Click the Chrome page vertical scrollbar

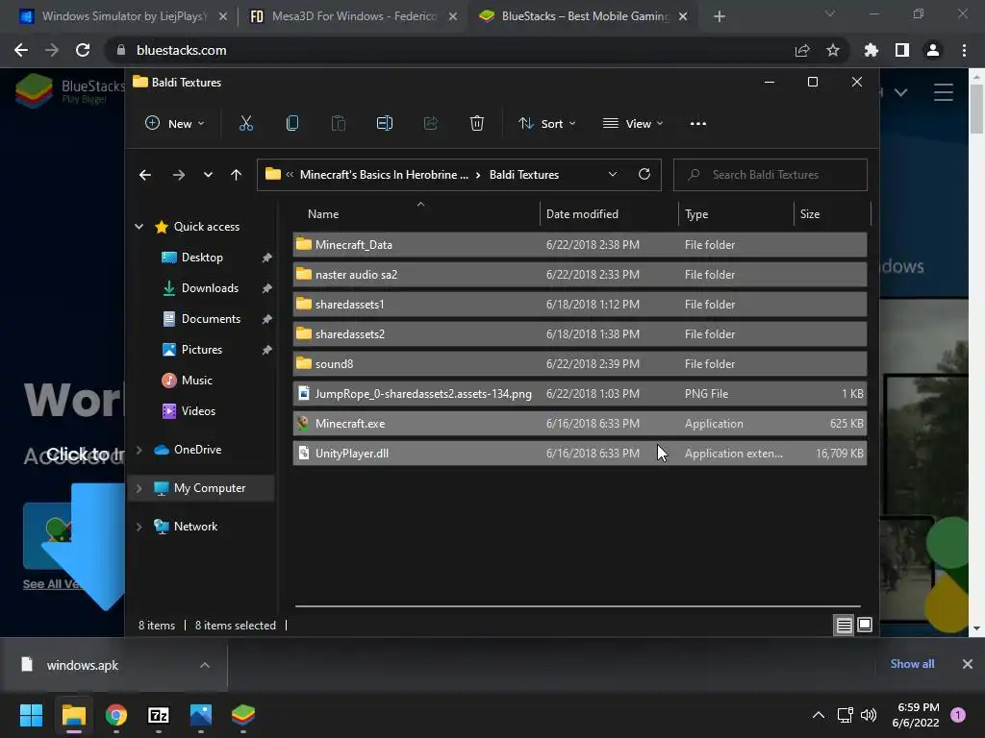click(x=976, y=108)
